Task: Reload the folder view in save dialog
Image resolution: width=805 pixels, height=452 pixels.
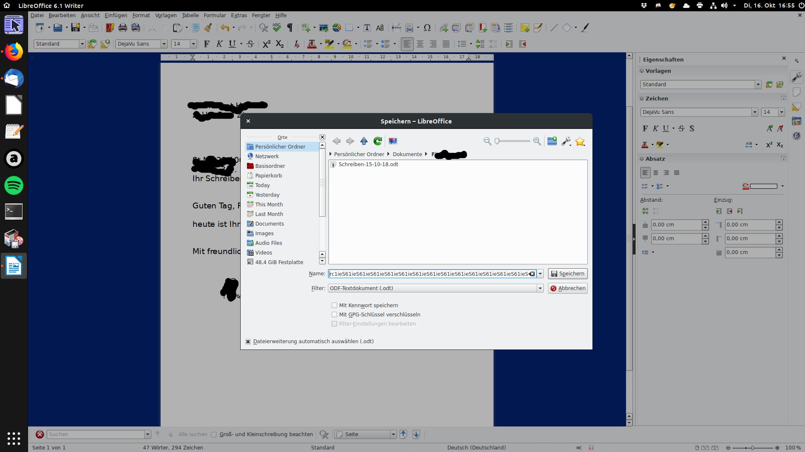Action: coord(378,141)
